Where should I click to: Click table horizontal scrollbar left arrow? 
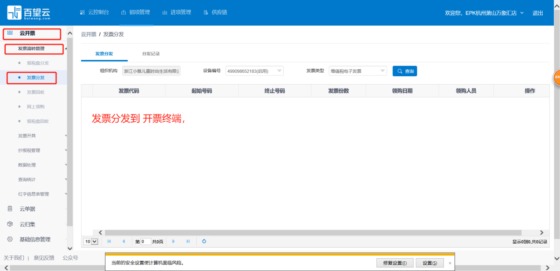coord(100,232)
